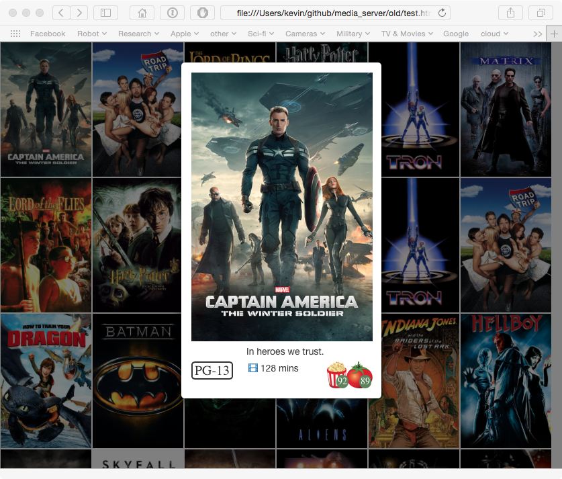Show all tabs with the tabs icon
Screen dimensions: 562x479
coord(541,13)
